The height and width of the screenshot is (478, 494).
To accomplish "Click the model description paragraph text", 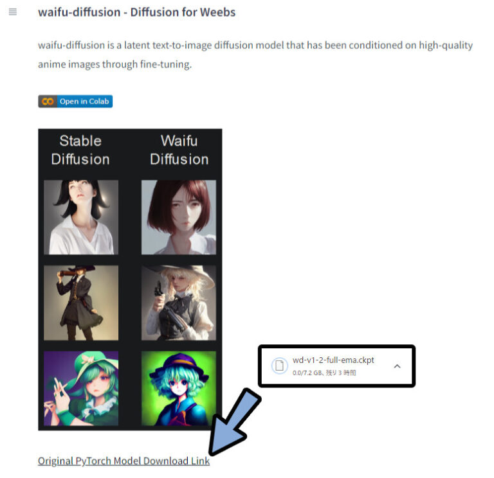I will [x=255, y=55].
